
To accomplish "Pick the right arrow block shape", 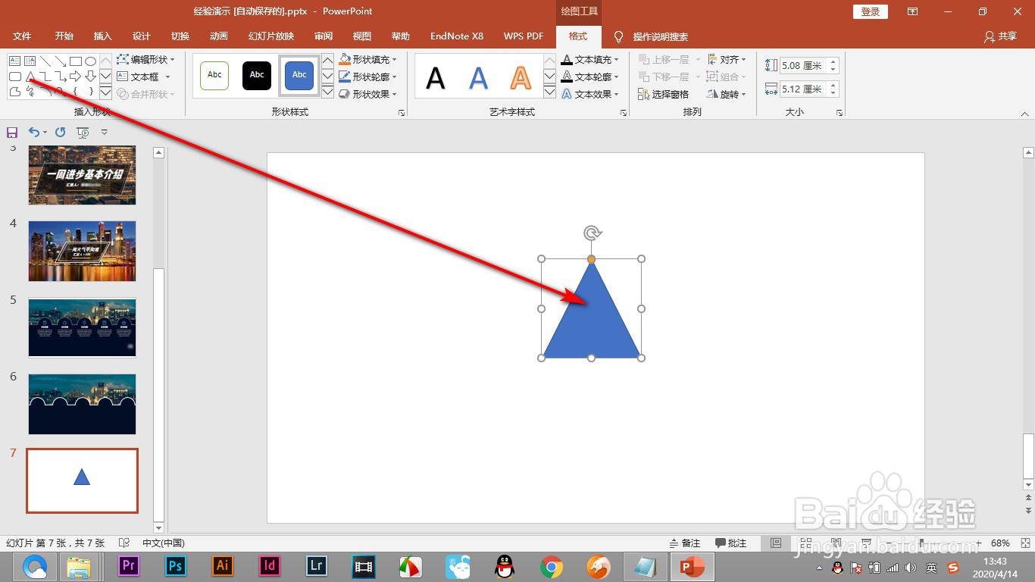I will click(x=76, y=77).
